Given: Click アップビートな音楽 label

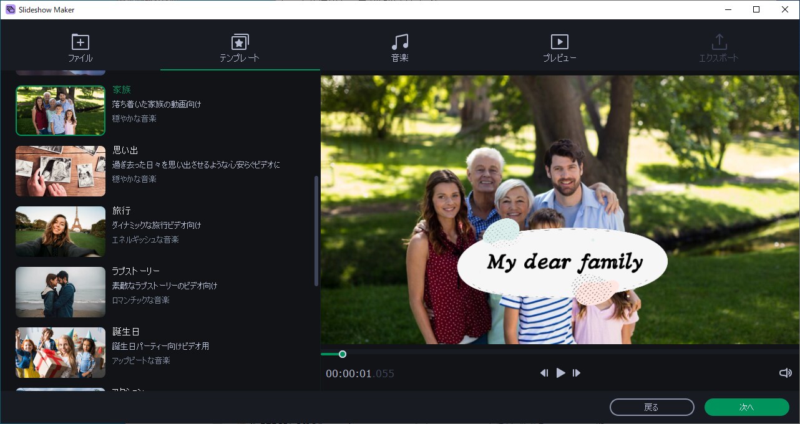Looking at the screenshot, I should (x=141, y=360).
